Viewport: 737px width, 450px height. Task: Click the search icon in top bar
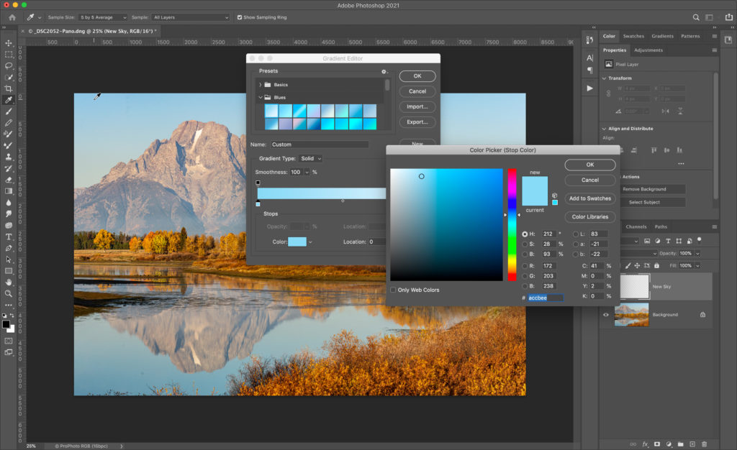[x=696, y=17]
